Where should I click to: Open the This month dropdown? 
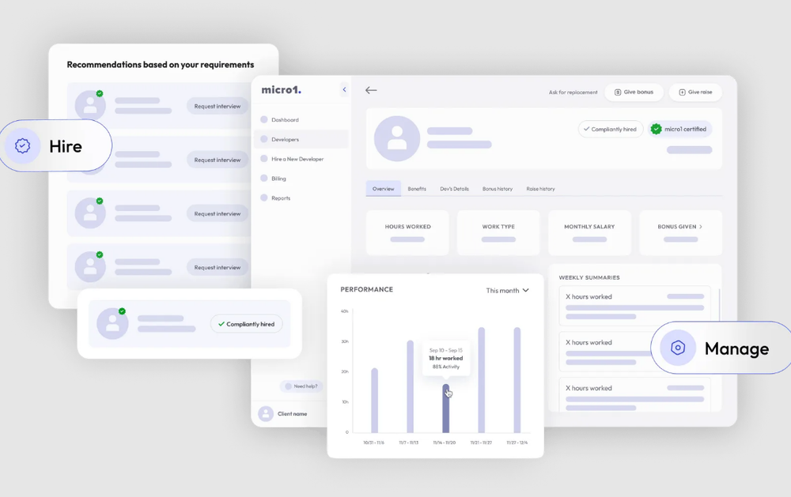tap(507, 290)
